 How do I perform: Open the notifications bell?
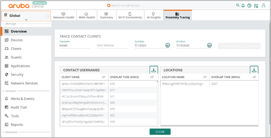[243, 6]
